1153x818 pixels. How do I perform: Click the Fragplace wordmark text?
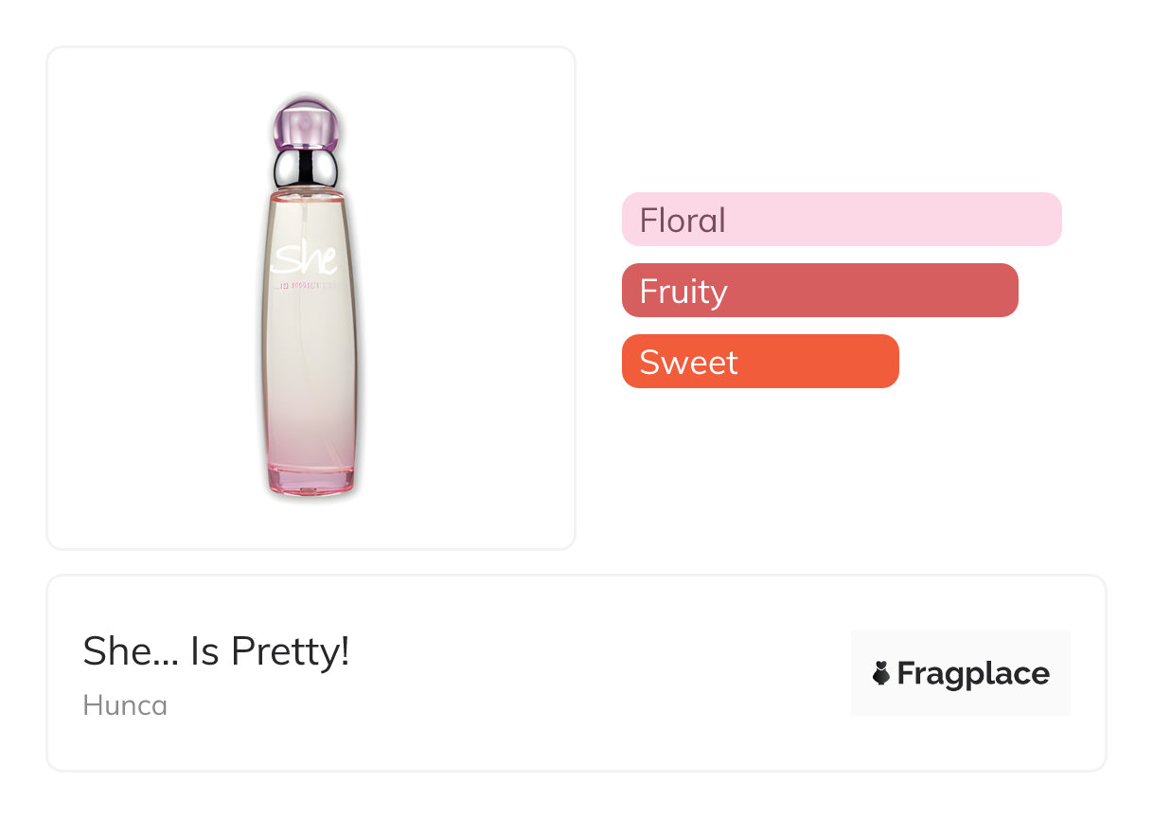(973, 674)
